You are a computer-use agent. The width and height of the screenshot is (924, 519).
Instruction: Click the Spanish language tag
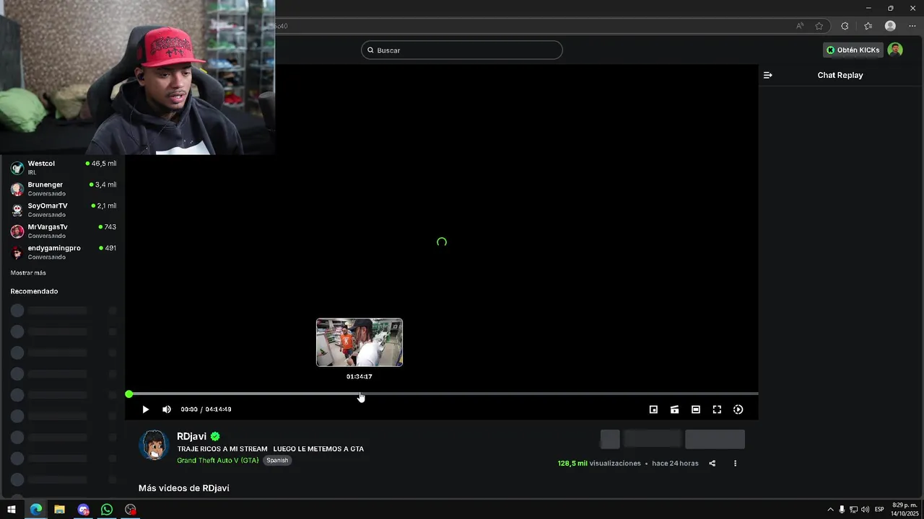click(x=277, y=460)
